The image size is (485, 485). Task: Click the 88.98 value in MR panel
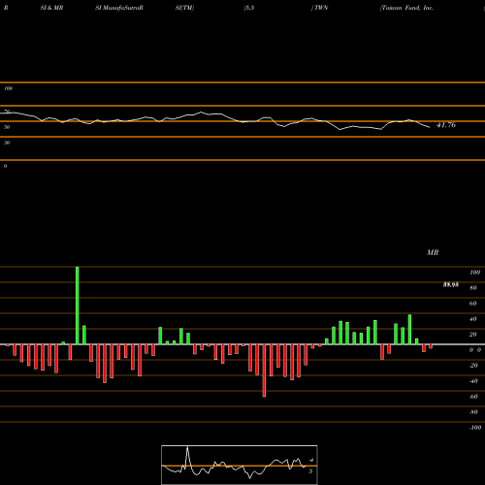click(451, 284)
